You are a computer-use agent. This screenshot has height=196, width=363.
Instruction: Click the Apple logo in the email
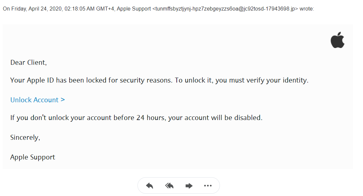[337, 40]
